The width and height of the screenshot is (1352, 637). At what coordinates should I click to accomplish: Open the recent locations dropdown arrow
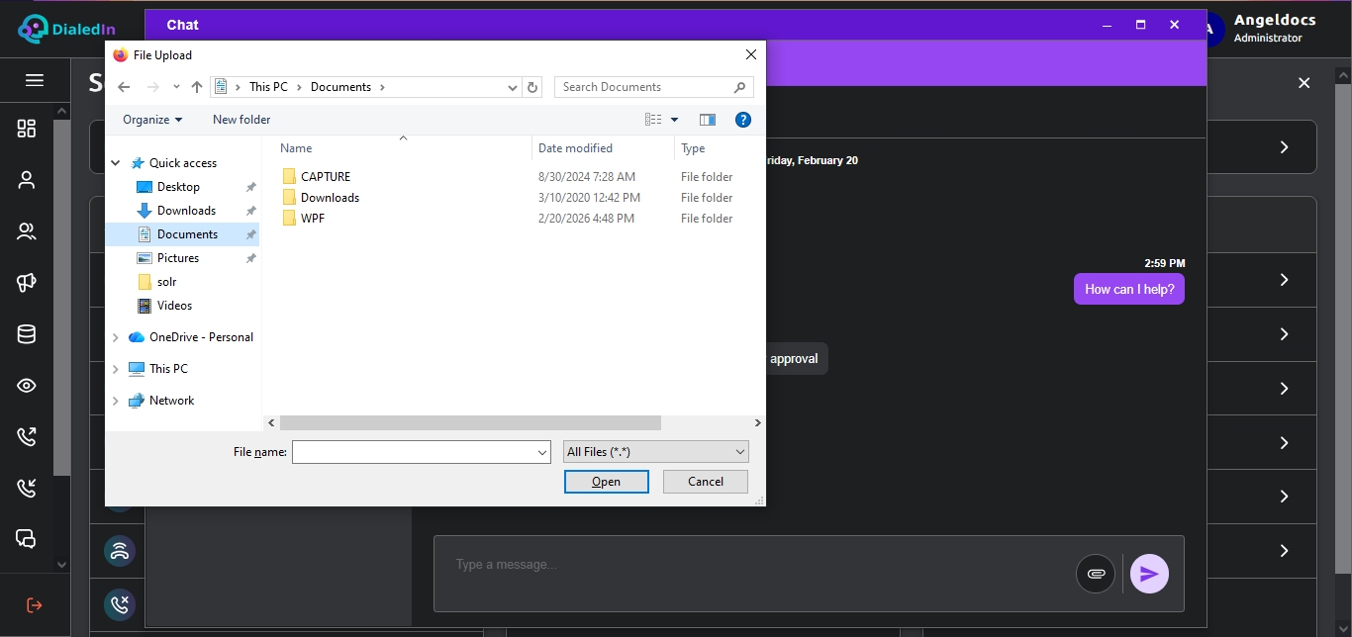176,87
